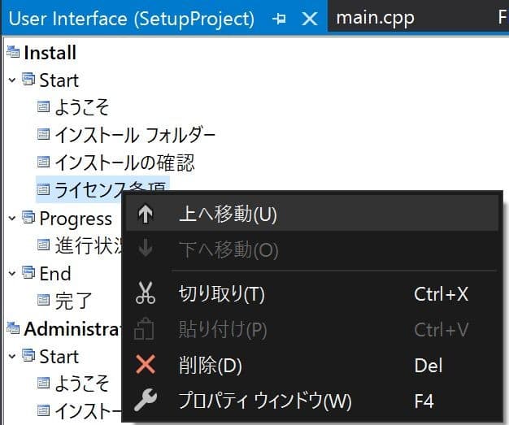Collapse the End tree node
The width and height of the screenshot is (509, 425).
tap(12, 274)
